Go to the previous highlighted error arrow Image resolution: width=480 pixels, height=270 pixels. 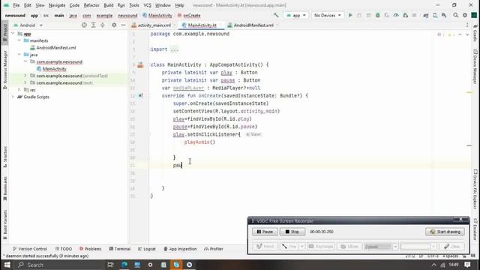460,35
